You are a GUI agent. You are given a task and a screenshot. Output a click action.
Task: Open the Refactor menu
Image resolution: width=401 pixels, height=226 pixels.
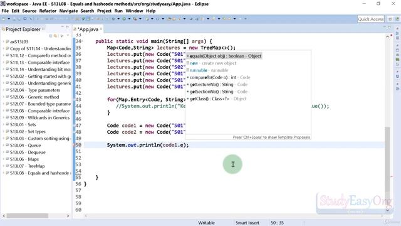pyautogui.click(x=48, y=11)
